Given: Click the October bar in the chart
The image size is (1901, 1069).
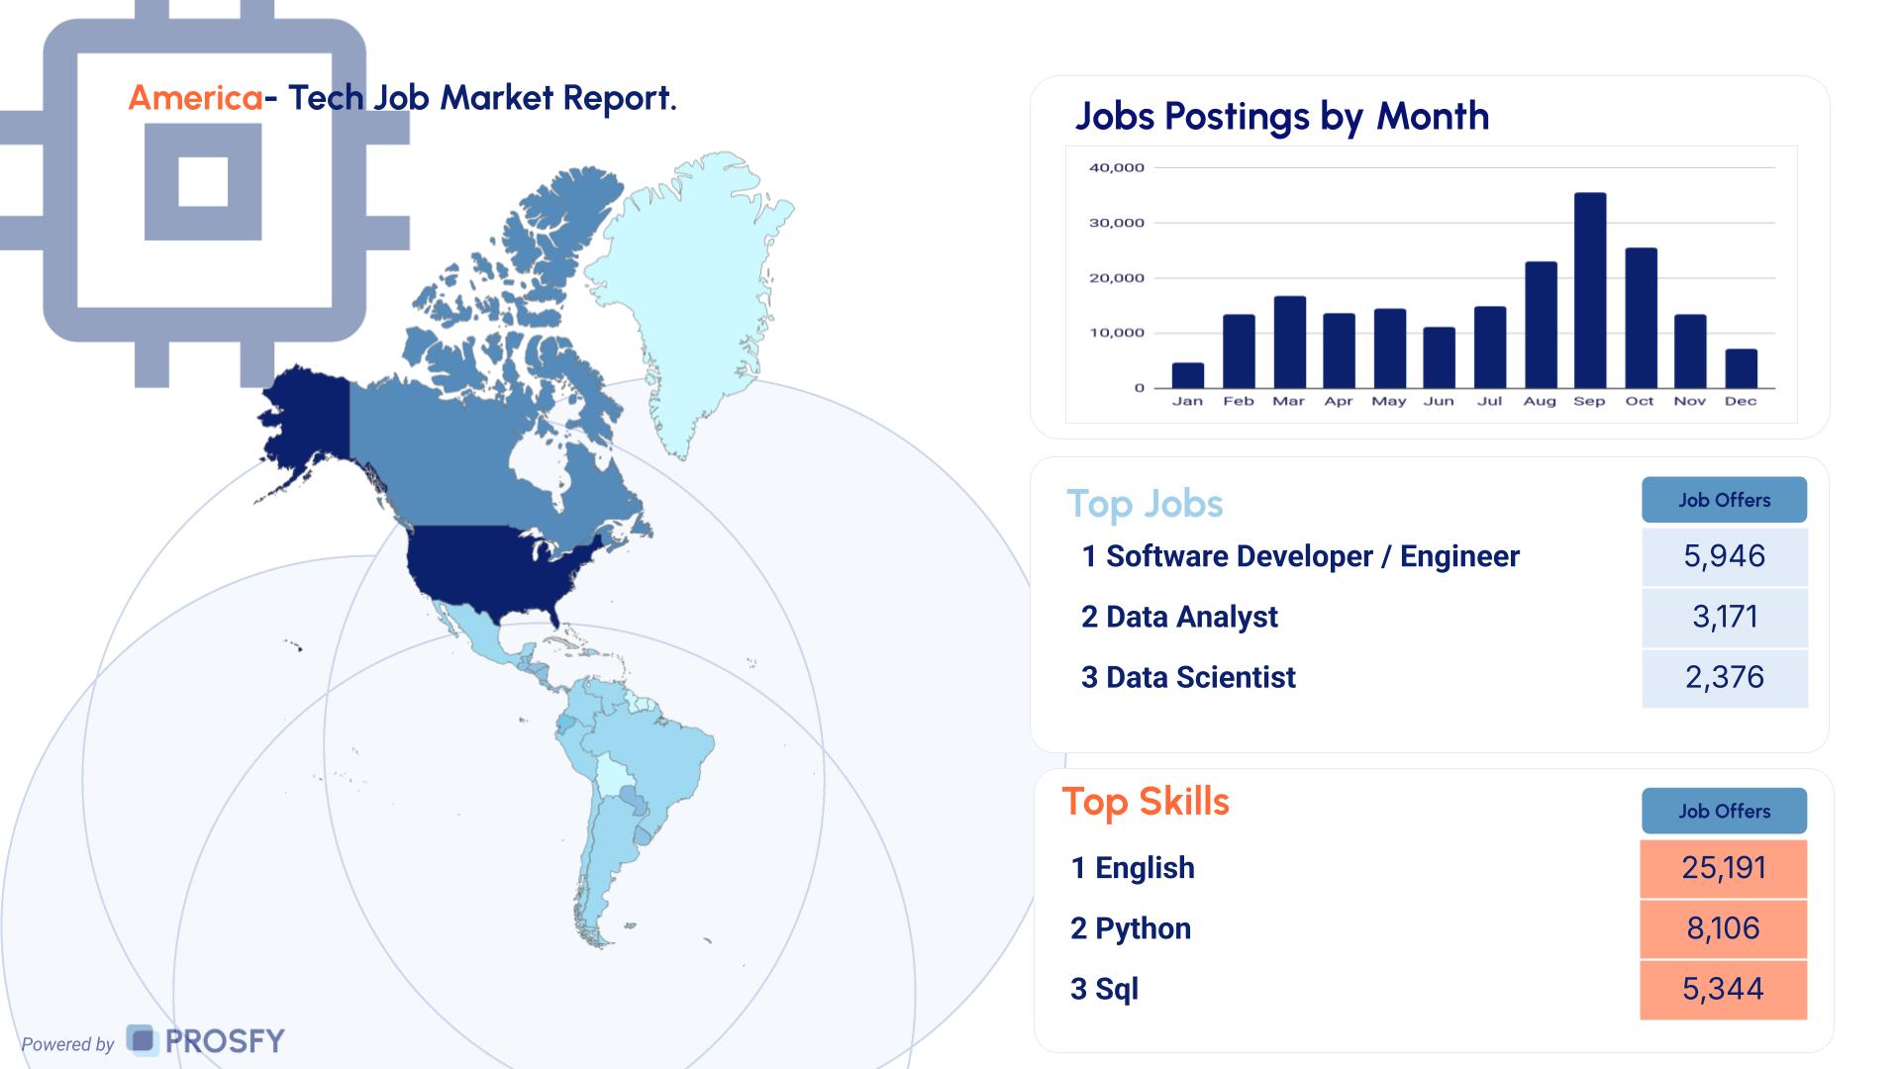Looking at the screenshot, I should pos(1641,318).
